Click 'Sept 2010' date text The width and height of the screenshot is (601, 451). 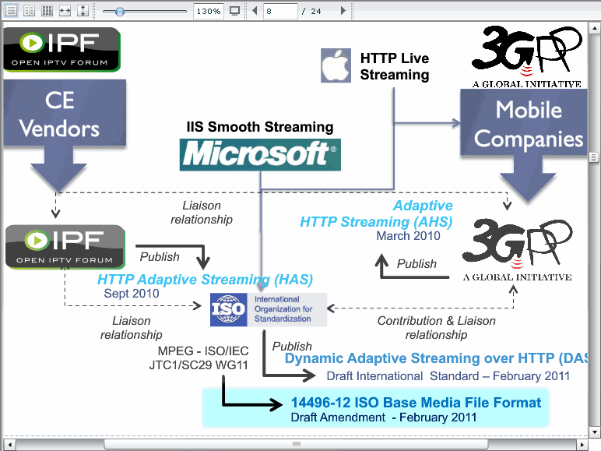pyautogui.click(x=131, y=294)
